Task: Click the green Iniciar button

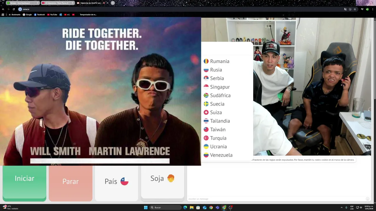Action: [x=24, y=183]
